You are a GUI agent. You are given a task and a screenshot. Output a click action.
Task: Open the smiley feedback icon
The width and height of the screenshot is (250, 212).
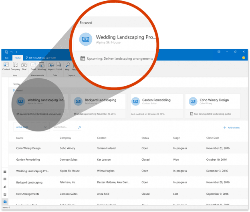pyautogui.click(x=244, y=58)
